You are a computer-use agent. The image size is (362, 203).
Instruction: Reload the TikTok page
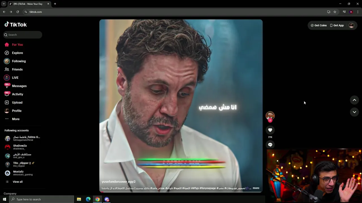click(18, 12)
